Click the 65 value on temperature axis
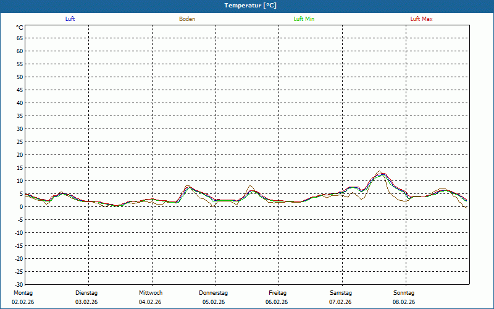This screenshot has width=494, height=309. pyautogui.click(x=20, y=38)
